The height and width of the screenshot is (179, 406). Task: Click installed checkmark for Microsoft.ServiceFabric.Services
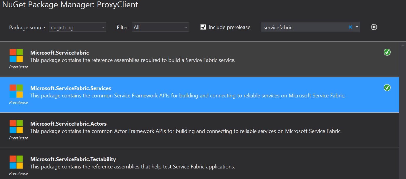point(387,88)
